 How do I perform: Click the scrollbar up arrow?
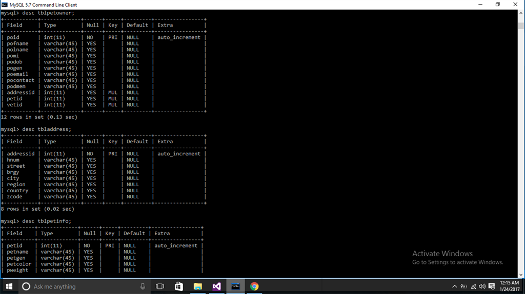coord(521,13)
